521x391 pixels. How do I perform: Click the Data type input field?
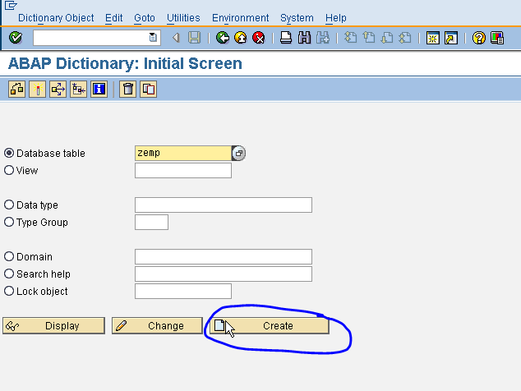(x=224, y=205)
